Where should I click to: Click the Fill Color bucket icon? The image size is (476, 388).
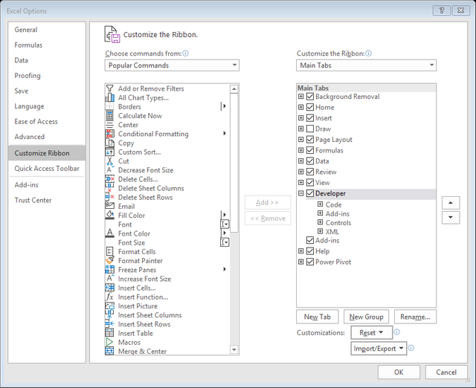click(x=109, y=215)
